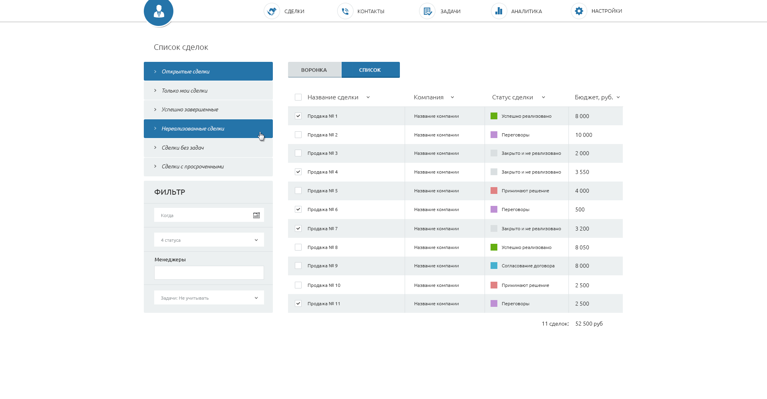Uncheck the Продажа № 11 checkbox

pos(298,303)
